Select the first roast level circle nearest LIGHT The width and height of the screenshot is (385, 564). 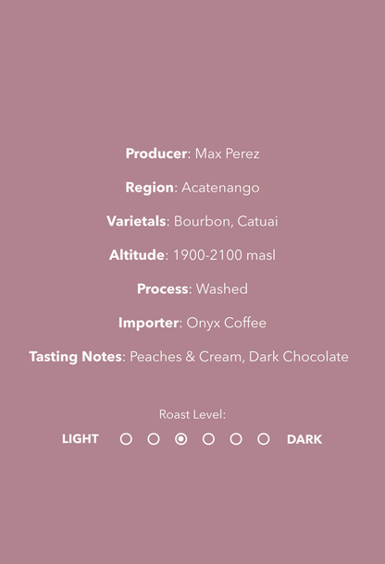(x=126, y=439)
